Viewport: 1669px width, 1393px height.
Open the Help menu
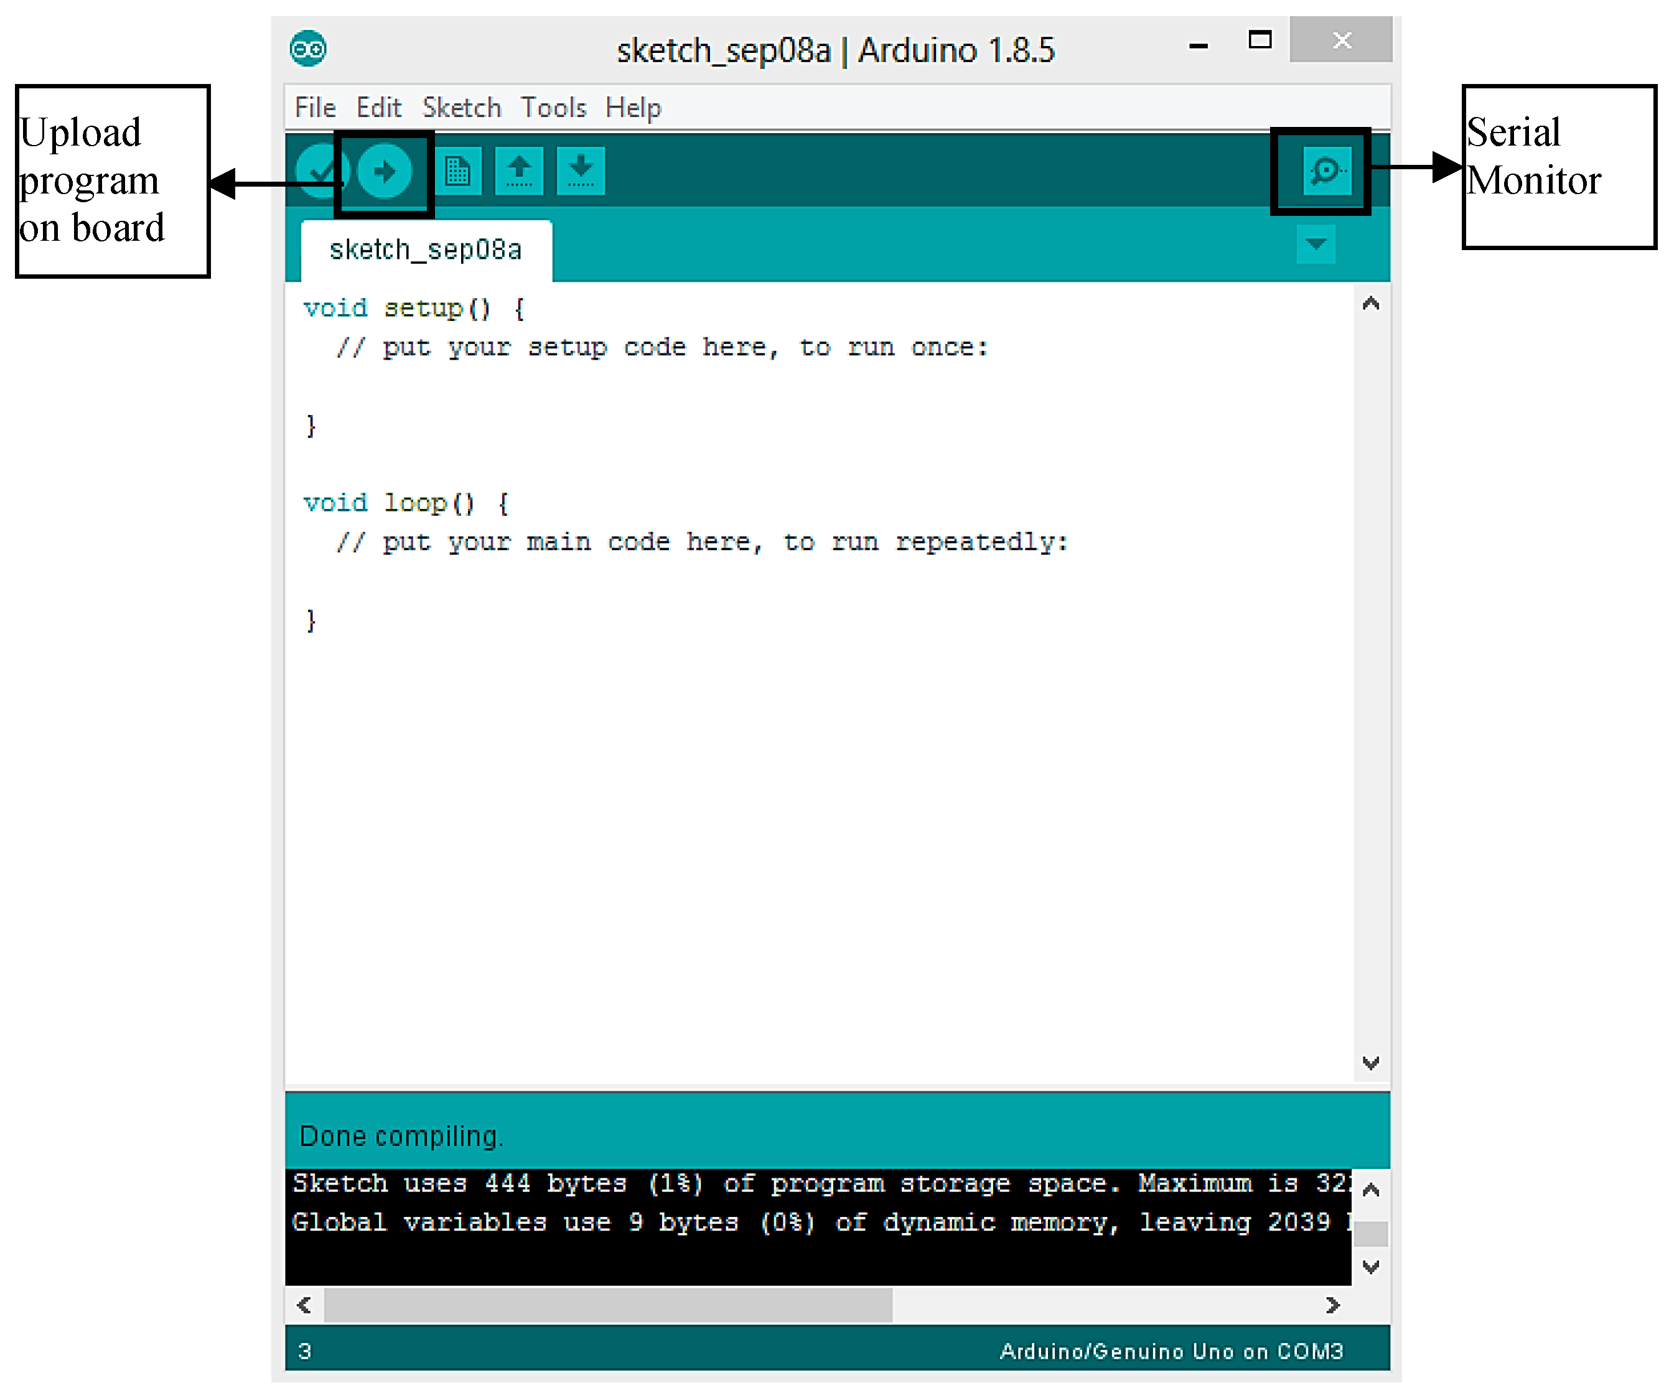point(633,107)
